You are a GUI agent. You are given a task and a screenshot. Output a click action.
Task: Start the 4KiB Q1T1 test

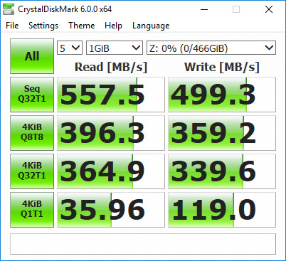(x=32, y=210)
